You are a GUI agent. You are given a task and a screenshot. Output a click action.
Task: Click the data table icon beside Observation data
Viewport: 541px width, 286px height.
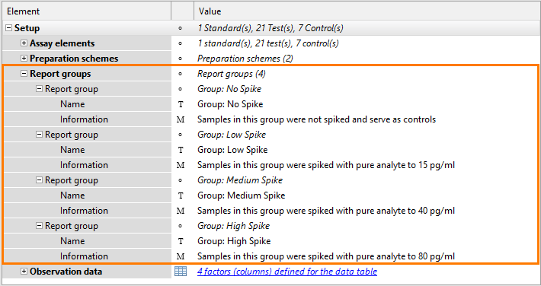(x=181, y=272)
